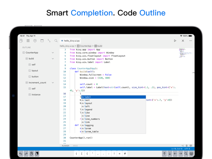
Task: Collapse the increment_count outline node
Action: (53, 82)
